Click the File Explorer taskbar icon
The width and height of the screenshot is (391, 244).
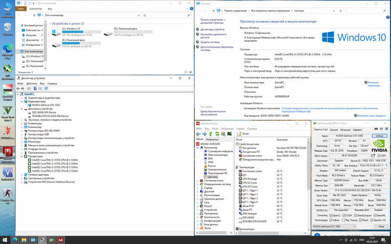pyautogui.click(x=24, y=240)
